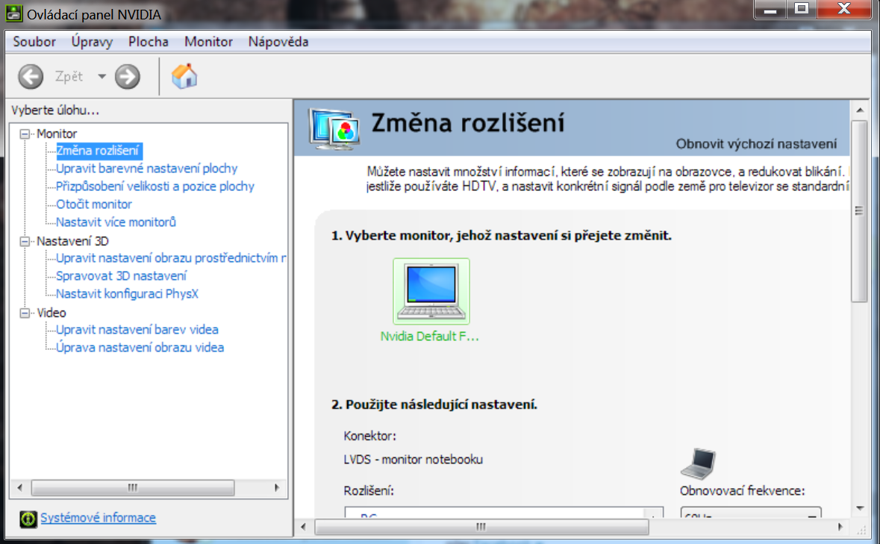Open Upravit nastavení obrazu prostřednictvím náhledu
The width and height of the screenshot is (880, 544).
coord(171,258)
